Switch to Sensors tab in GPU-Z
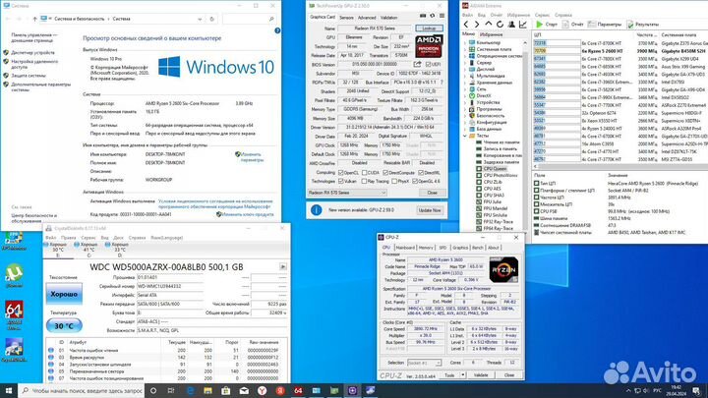The width and height of the screenshot is (708, 398). pos(347,17)
